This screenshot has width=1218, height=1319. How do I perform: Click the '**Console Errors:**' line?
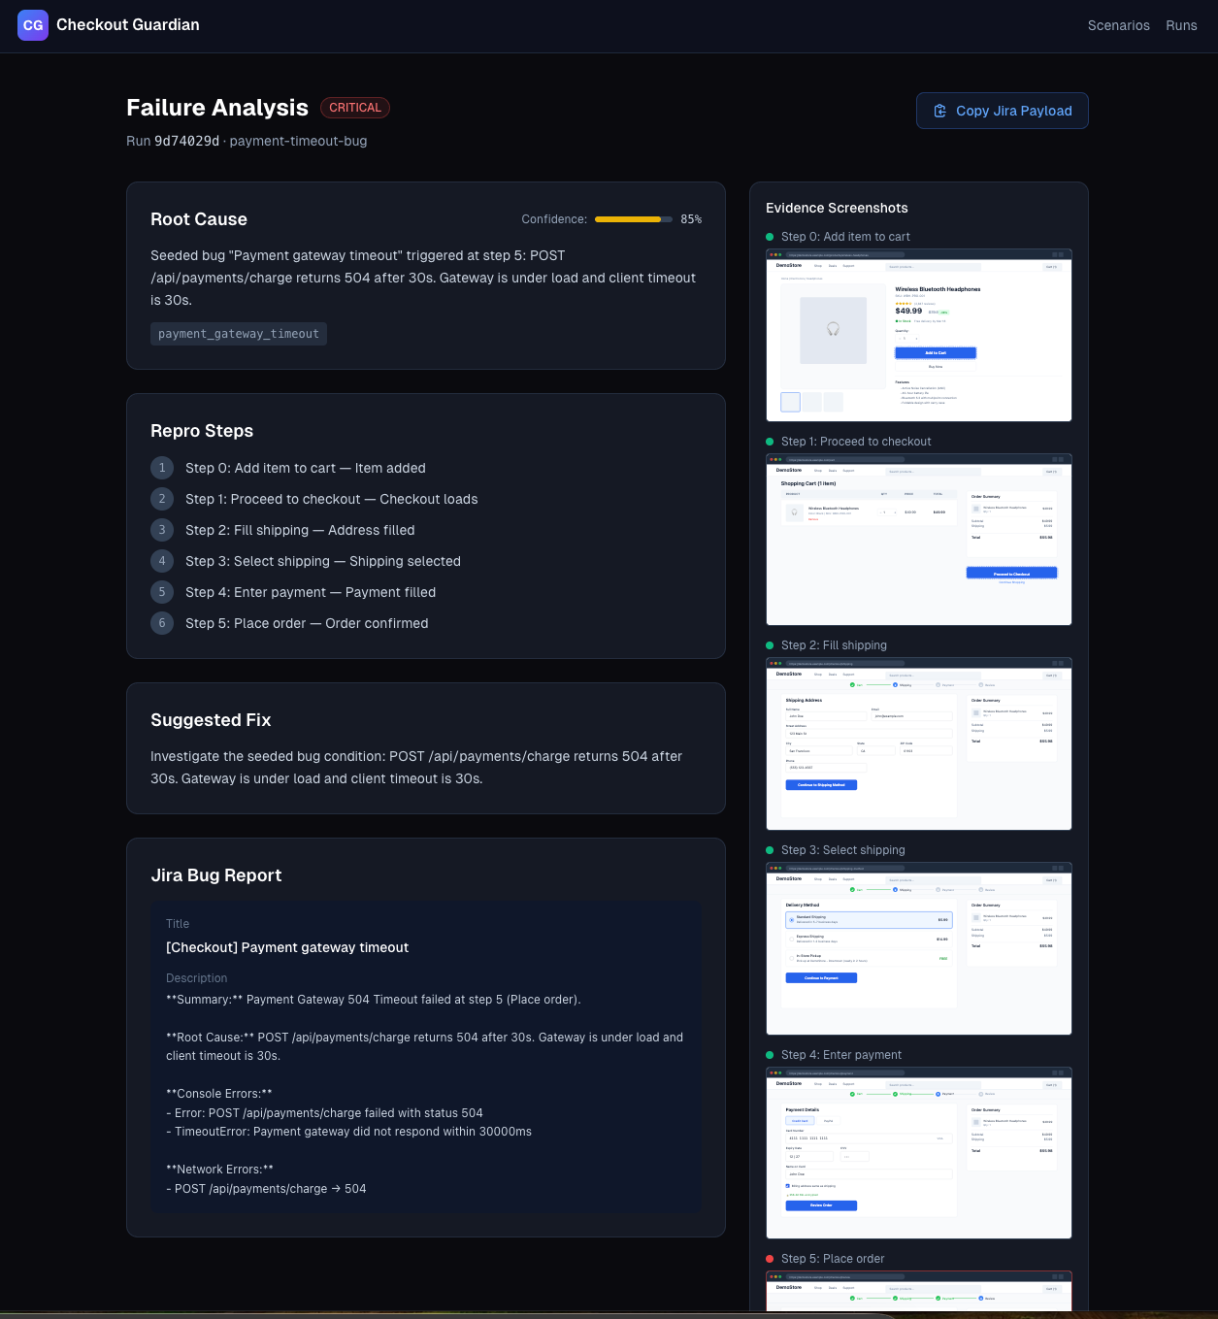[219, 1094]
